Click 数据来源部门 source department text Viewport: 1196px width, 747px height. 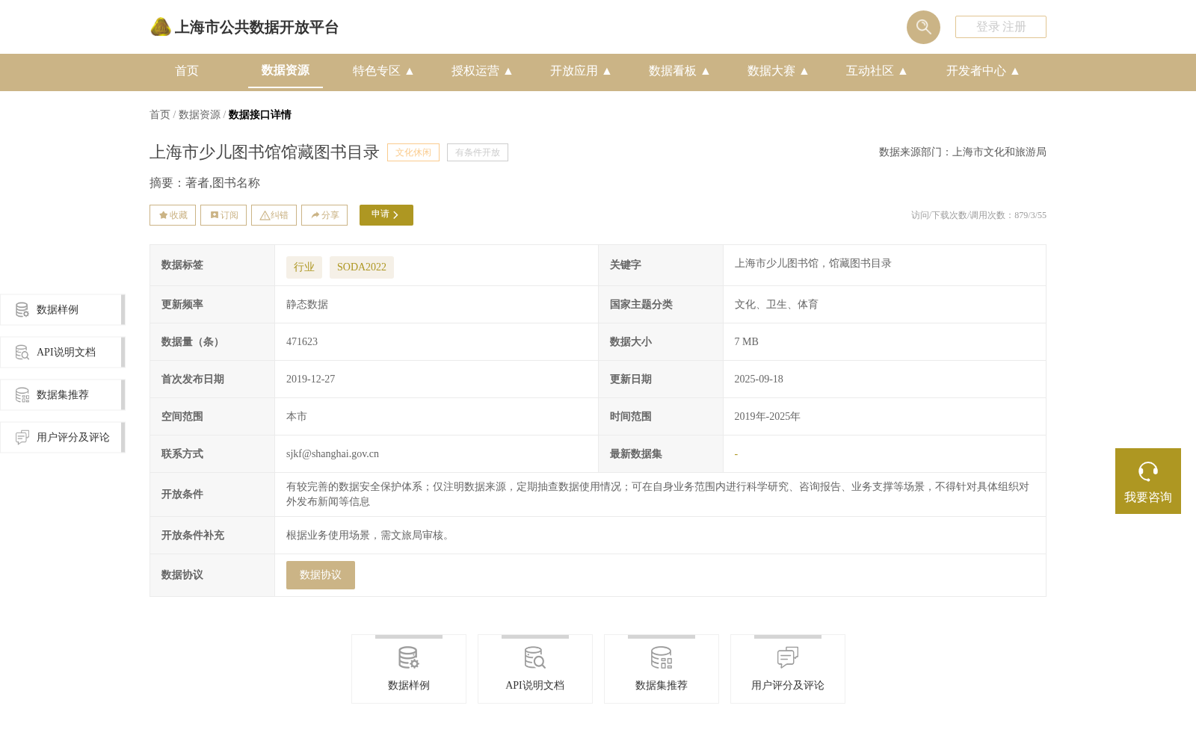tap(963, 152)
